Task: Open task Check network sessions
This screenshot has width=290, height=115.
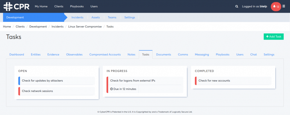Action: (x=57, y=91)
